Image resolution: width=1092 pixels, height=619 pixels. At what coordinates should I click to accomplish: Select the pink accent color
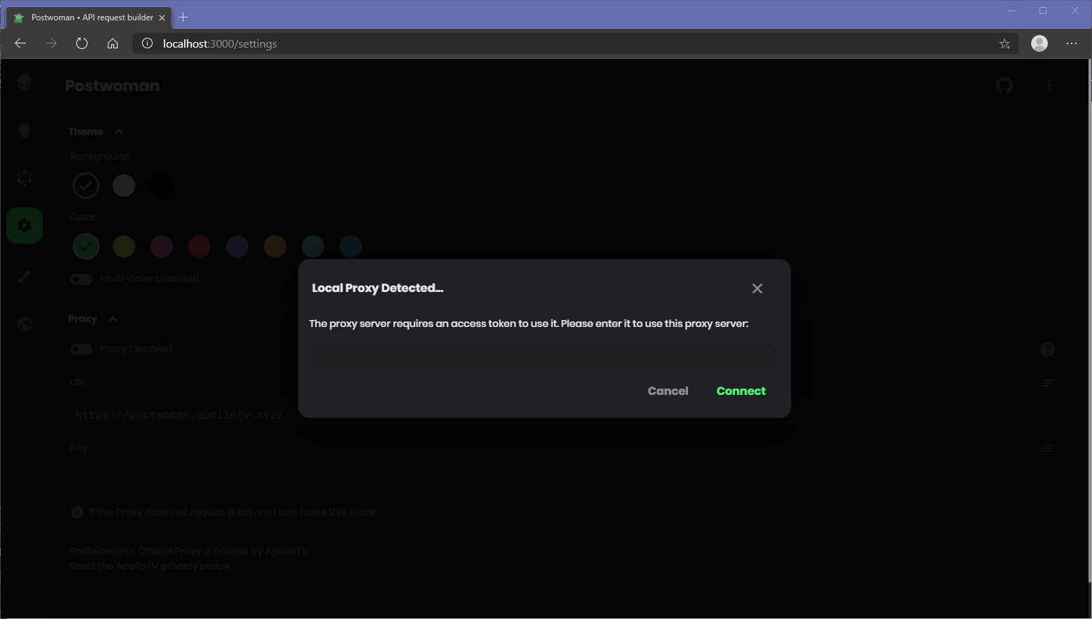pyautogui.click(x=162, y=246)
